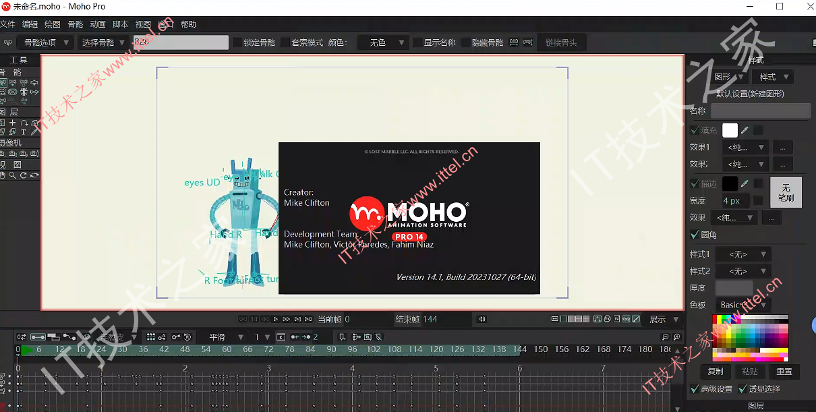Toggle the 隐藏骨骼 checkbox
The width and height of the screenshot is (816, 412).
point(466,42)
